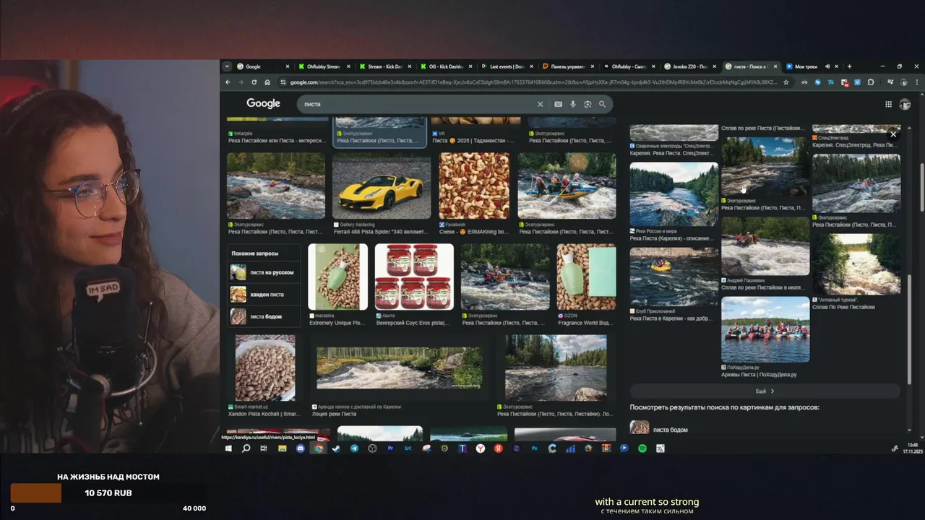This screenshot has height=520, width=925.
Task: Open Steam from the taskbar
Action: 336,448
